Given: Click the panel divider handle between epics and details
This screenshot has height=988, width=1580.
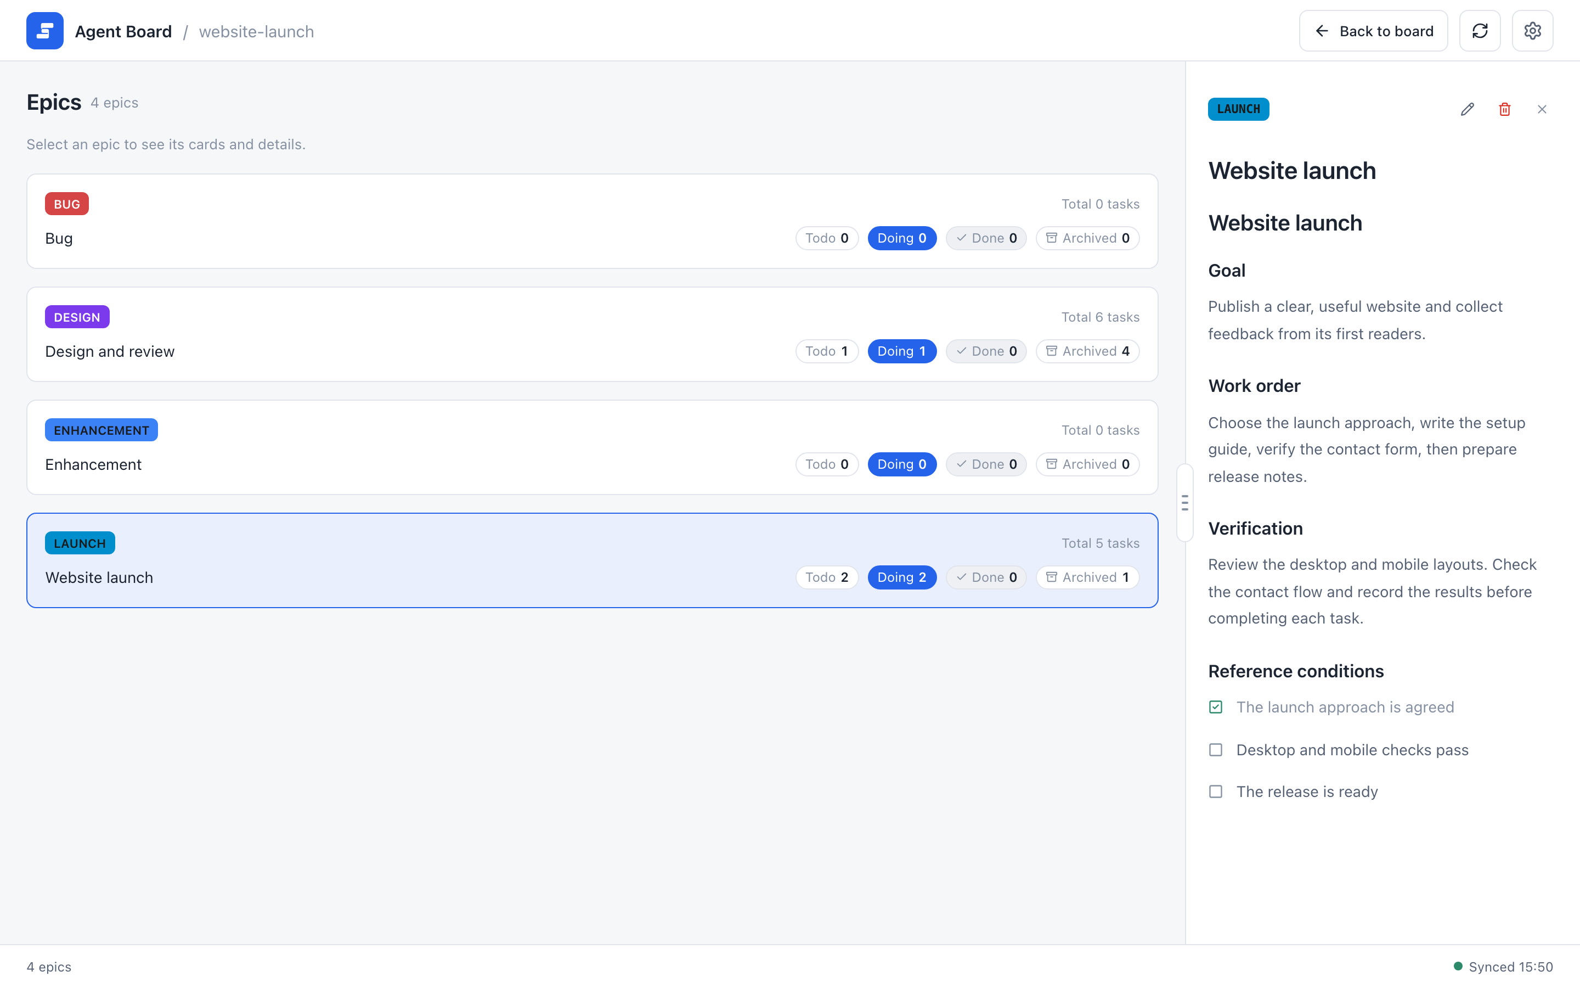Looking at the screenshot, I should 1184,502.
